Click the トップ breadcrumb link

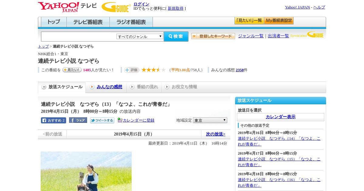coord(43,46)
